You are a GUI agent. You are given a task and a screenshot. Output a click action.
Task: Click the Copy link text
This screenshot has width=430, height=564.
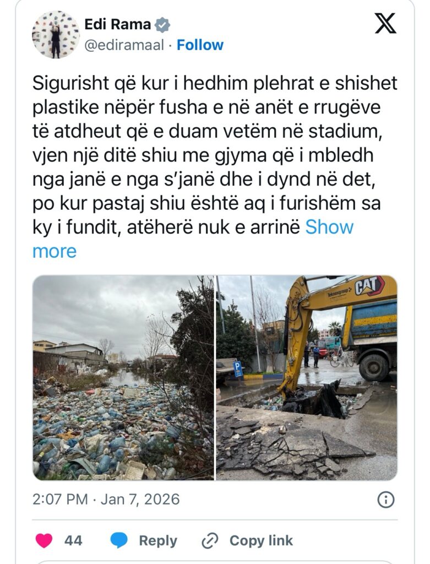261,541
